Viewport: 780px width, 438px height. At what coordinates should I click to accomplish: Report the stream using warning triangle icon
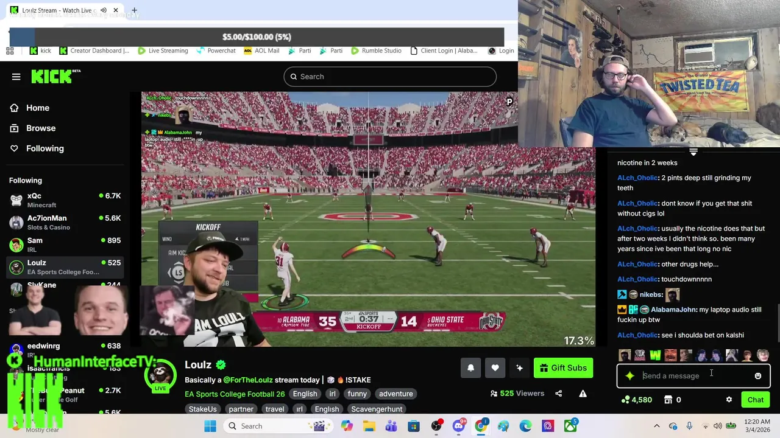583,394
